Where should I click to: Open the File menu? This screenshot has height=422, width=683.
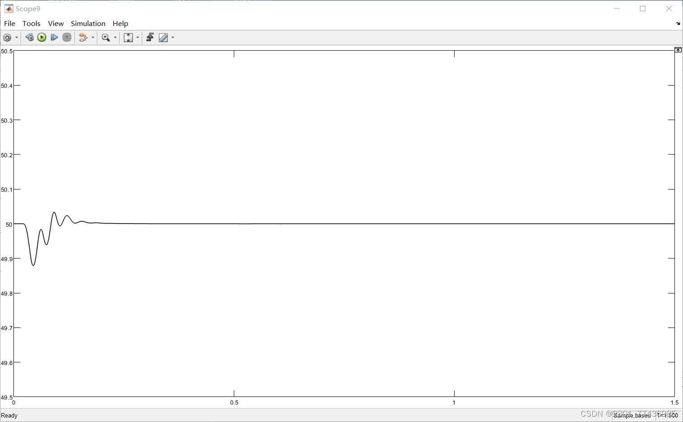[x=9, y=23]
